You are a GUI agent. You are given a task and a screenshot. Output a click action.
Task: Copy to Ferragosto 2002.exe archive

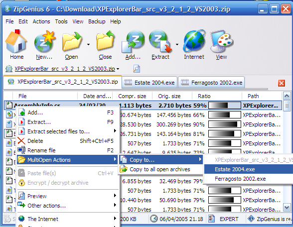249,179
